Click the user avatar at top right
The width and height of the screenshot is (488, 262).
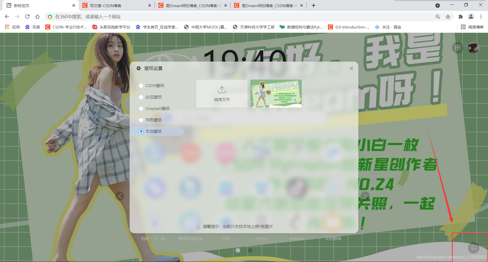[474, 48]
